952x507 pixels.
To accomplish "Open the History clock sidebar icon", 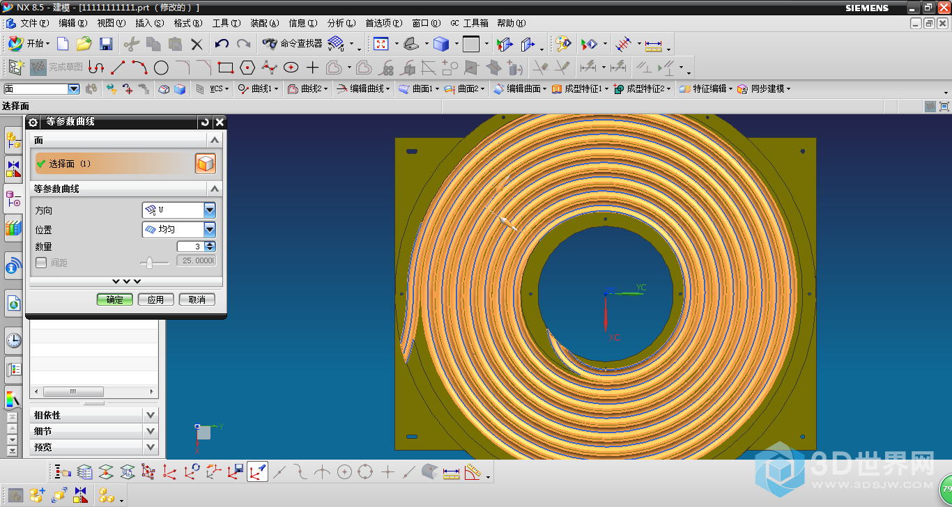I will pos(13,341).
